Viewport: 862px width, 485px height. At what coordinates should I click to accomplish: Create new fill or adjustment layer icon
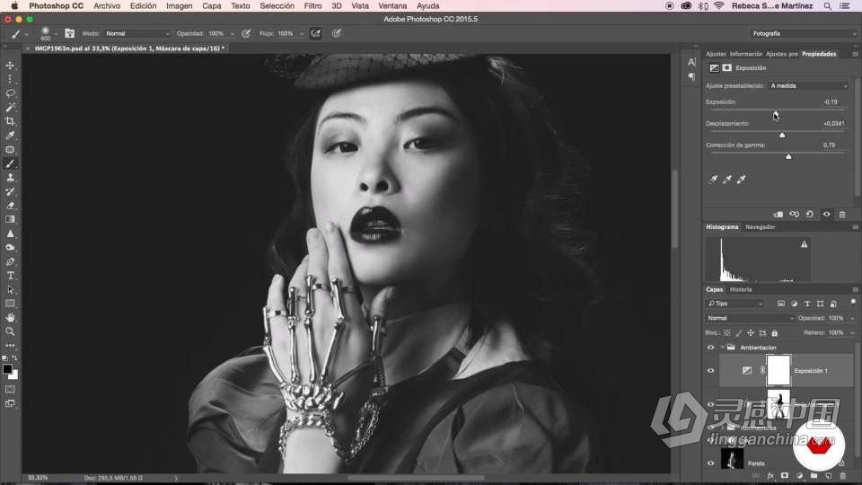pyautogui.click(x=799, y=476)
